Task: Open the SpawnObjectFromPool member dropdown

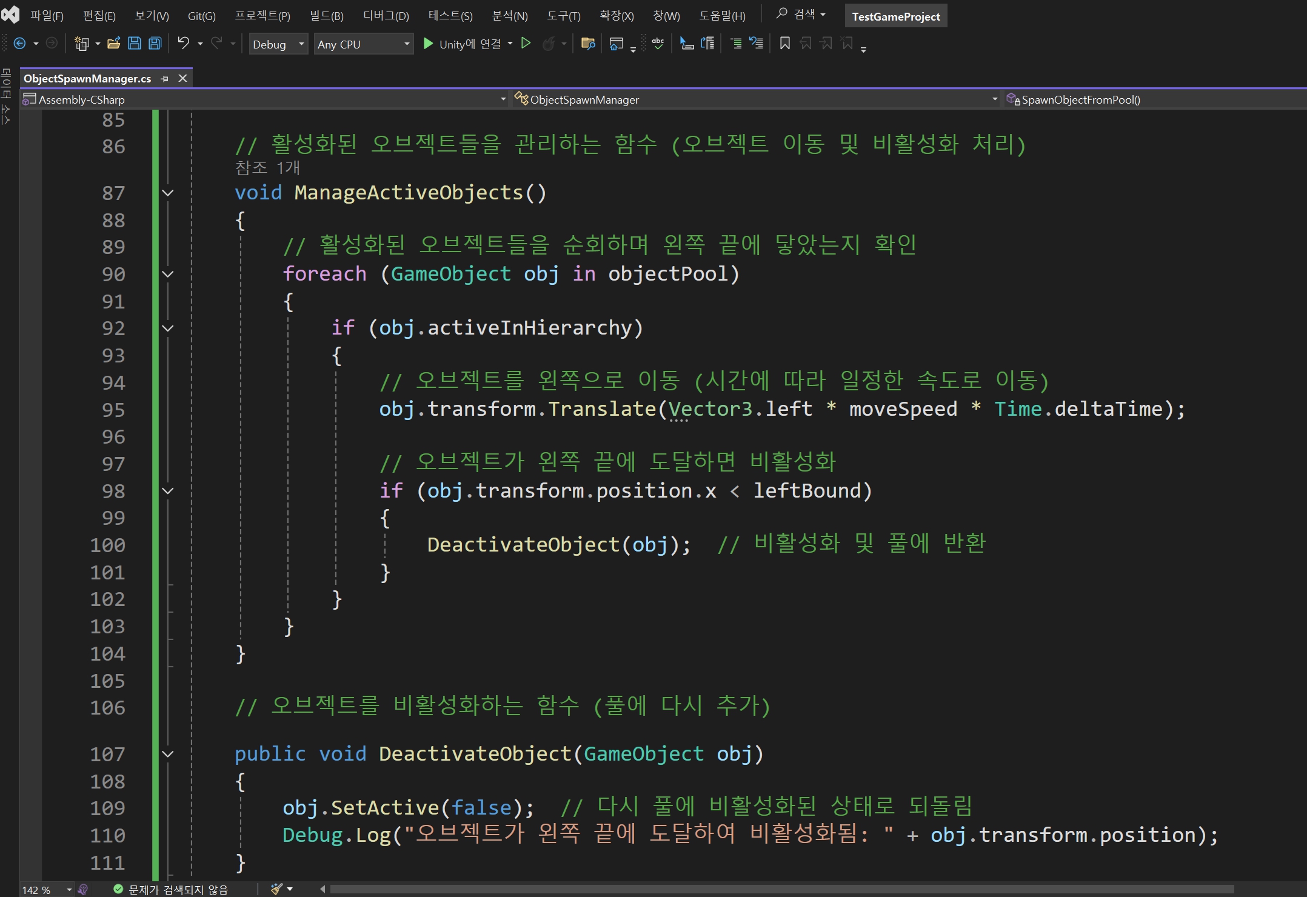Action: point(1155,99)
